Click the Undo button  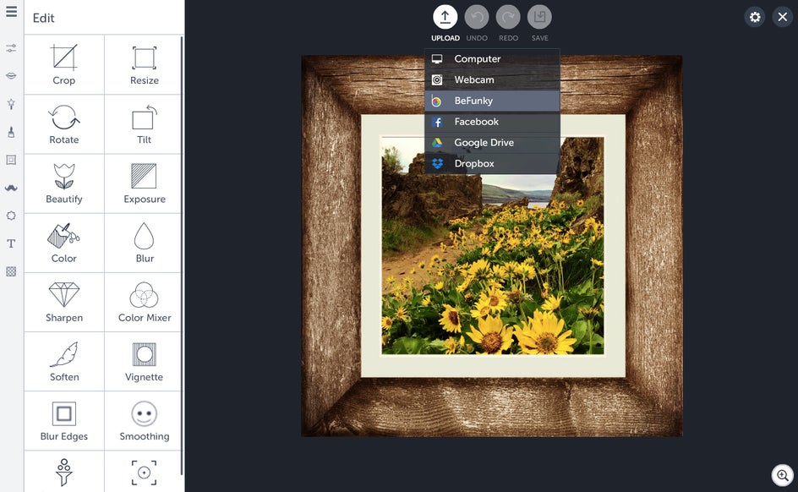tap(477, 17)
